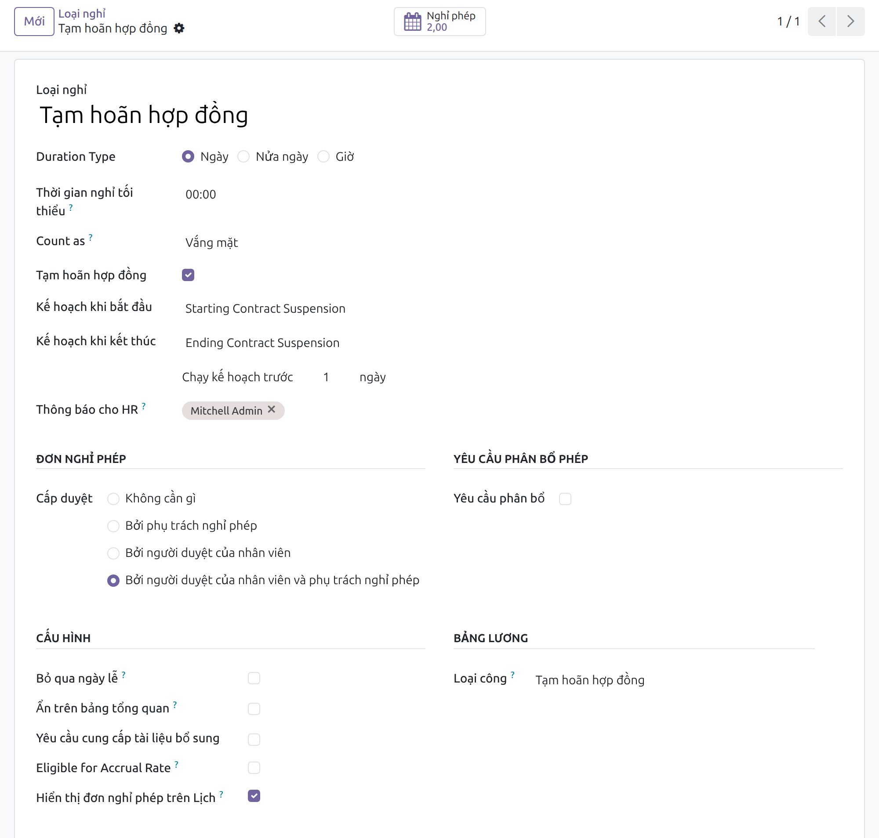The height and width of the screenshot is (838, 879).
Task: Click the Loại nghỉ breadcrumb link
Action: 82,14
